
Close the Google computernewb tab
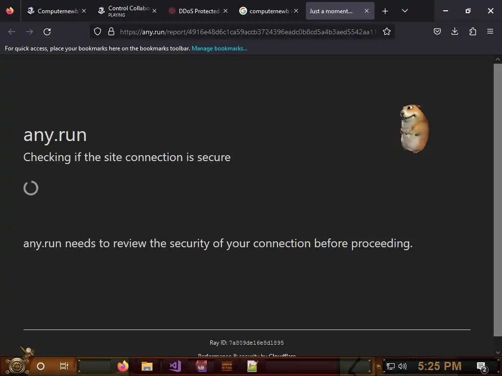(296, 11)
